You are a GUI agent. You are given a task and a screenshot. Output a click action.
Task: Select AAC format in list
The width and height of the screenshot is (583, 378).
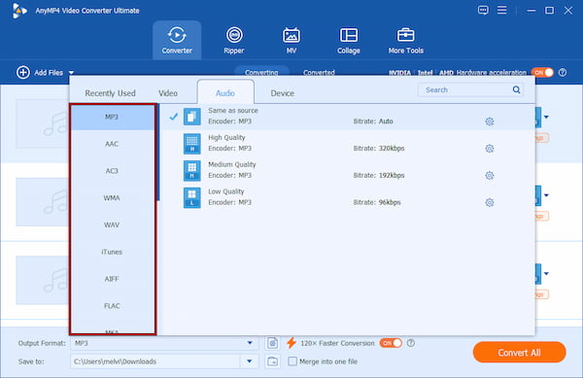(112, 144)
